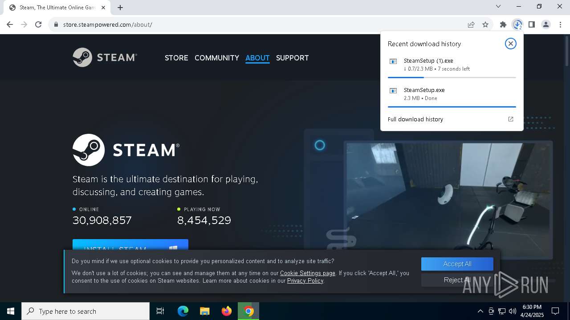The width and height of the screenshot is (570, 320).
Task: Open the notification center icon
Action: 555,311
